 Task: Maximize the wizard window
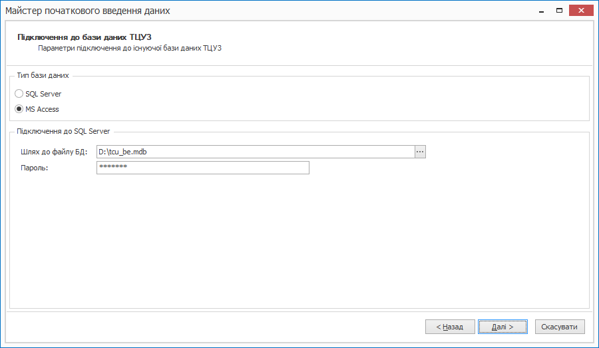pyautogui.click(x=560, y=11)
